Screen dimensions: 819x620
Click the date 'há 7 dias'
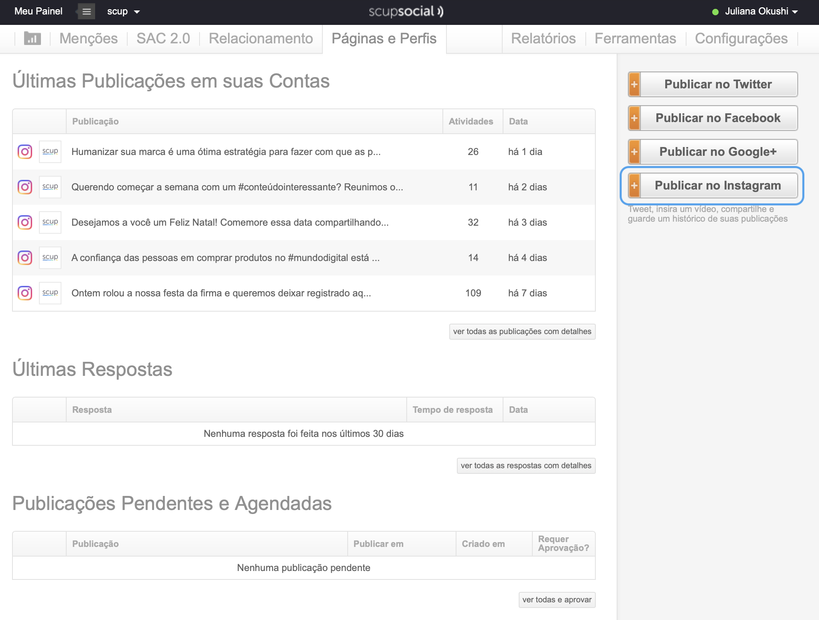coord(528,293)
